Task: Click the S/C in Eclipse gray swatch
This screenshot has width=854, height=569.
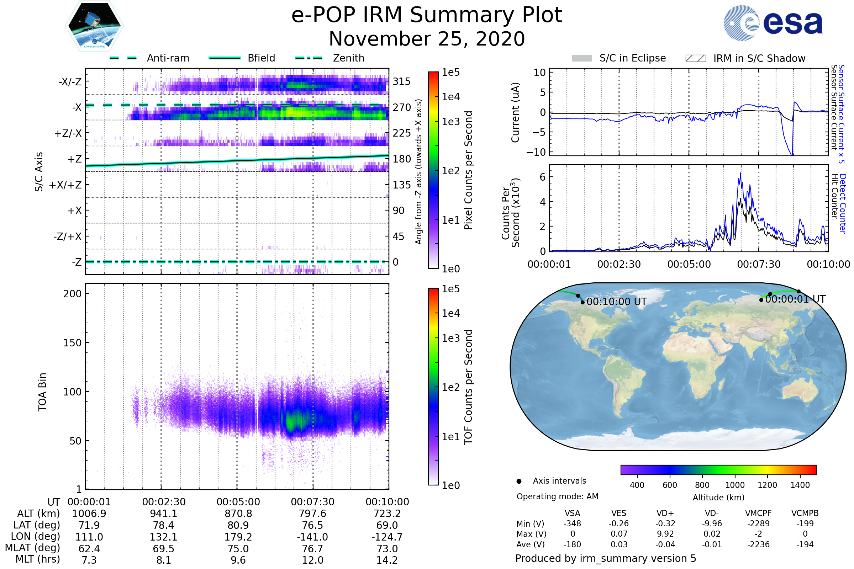Action: coord(581,58)
